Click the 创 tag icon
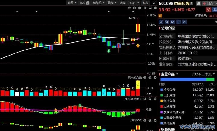The height and width of the screenshot is (131, 217). (167, 22)
